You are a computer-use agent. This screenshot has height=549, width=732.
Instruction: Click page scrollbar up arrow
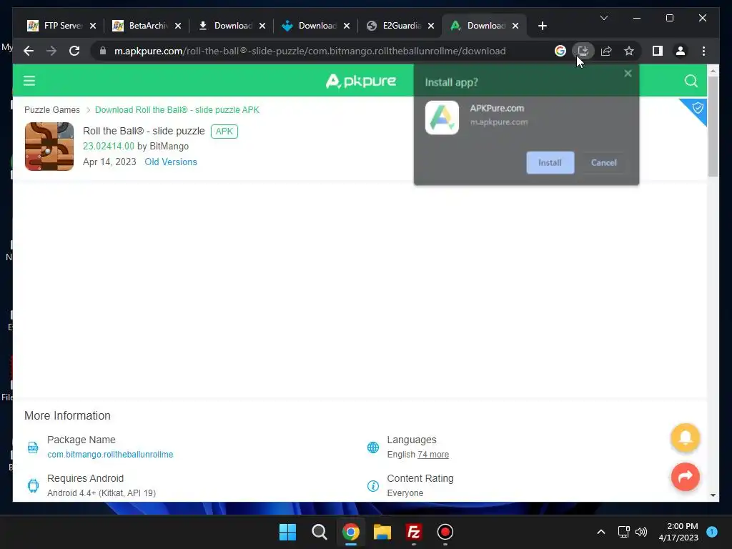(x=713, y=71)
